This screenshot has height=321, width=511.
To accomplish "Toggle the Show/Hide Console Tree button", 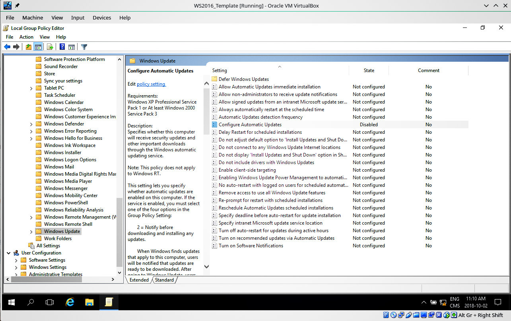I will click(38, 47).
